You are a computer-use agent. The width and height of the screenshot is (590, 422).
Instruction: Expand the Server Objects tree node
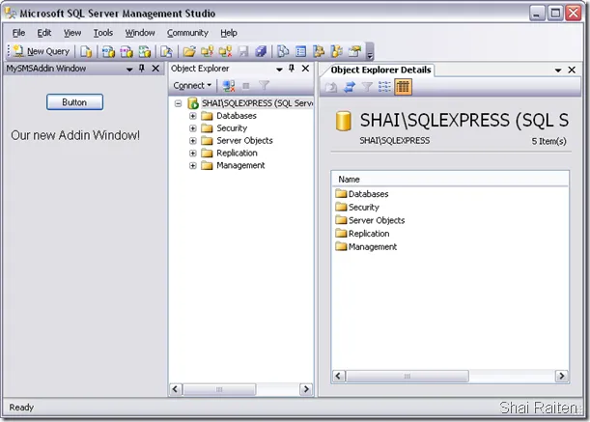tap(193, 141)
